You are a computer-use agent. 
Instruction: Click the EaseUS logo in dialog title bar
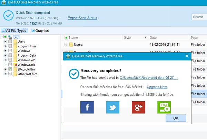[x=68, y=56]
